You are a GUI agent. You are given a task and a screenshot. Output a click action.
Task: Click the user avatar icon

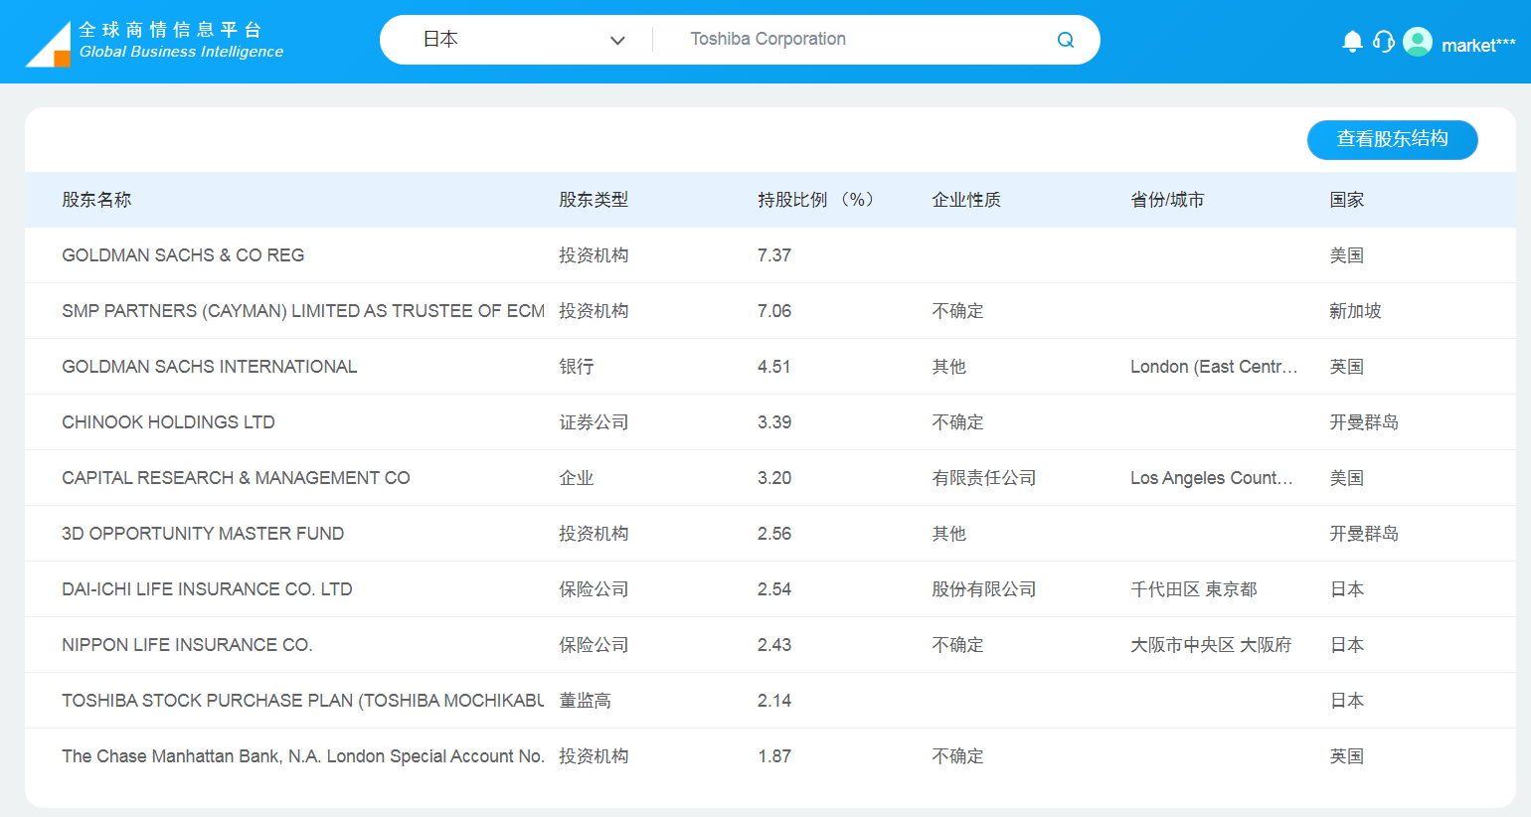(1418, 42)
